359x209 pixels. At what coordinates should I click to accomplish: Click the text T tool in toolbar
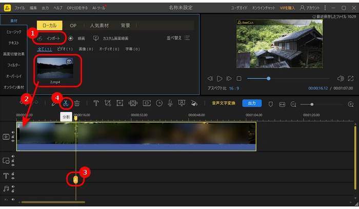point(96,103)
